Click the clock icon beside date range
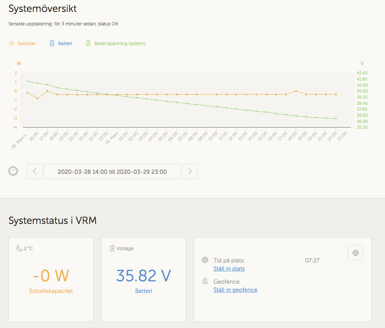 point(13,171)
